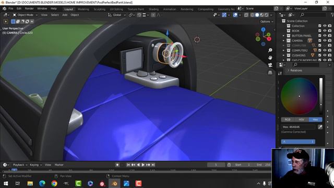Select Hex color mode button
Image resolution: width=334 pixels, height=188 pixels.
[315, 120]
